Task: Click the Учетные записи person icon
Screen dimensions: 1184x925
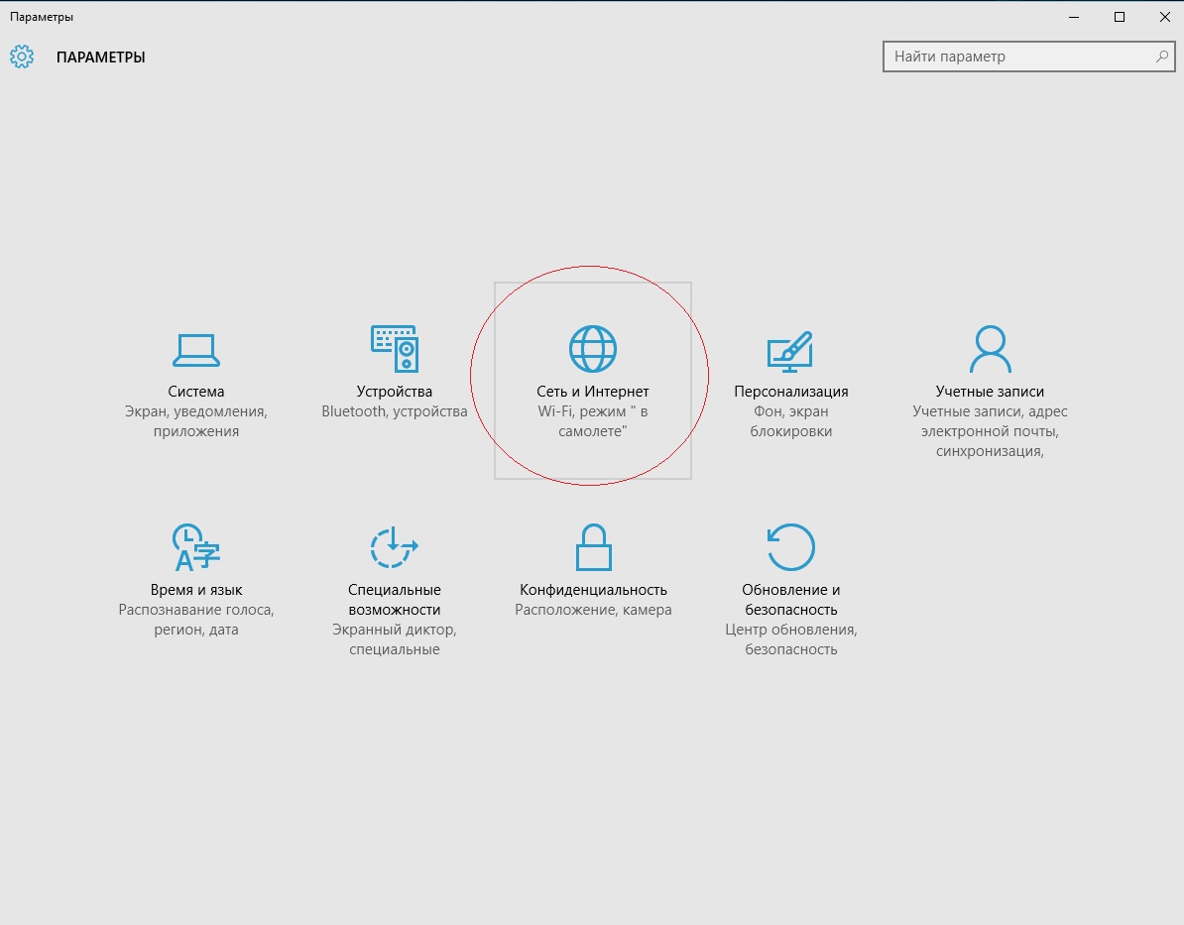Action: (990, 349)
